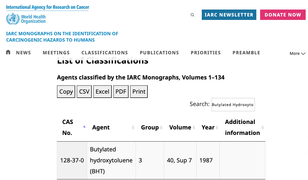Open International Agency for Research on Cancer link
This screenshot has height=180, width=308.
tap(48, 7)
